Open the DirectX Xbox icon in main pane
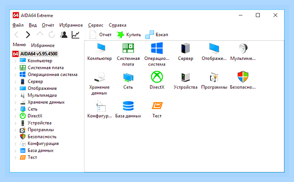The width and height of the screenshot is (294, 182). [x=157, y=77]
